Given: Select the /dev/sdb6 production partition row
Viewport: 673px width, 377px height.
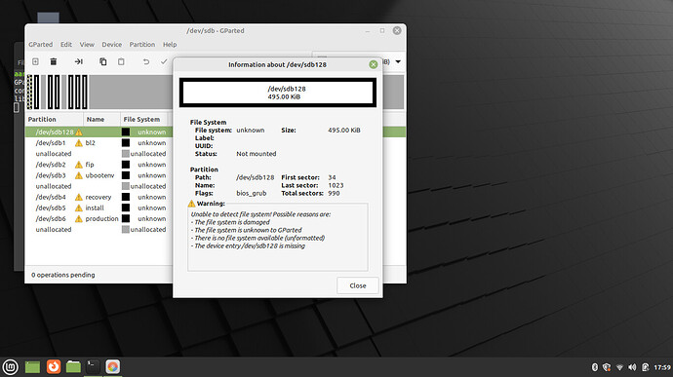Looking at the screenshot, I should (99, 219).
